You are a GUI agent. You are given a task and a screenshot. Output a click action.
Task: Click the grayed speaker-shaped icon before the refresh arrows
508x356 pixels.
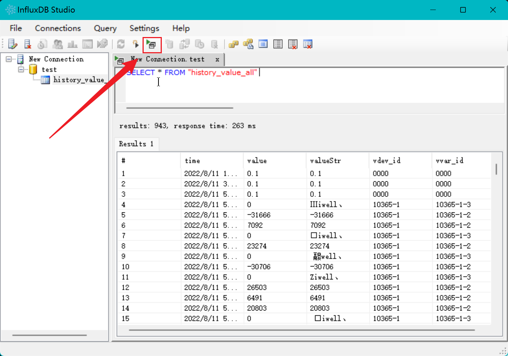(102, 44)
